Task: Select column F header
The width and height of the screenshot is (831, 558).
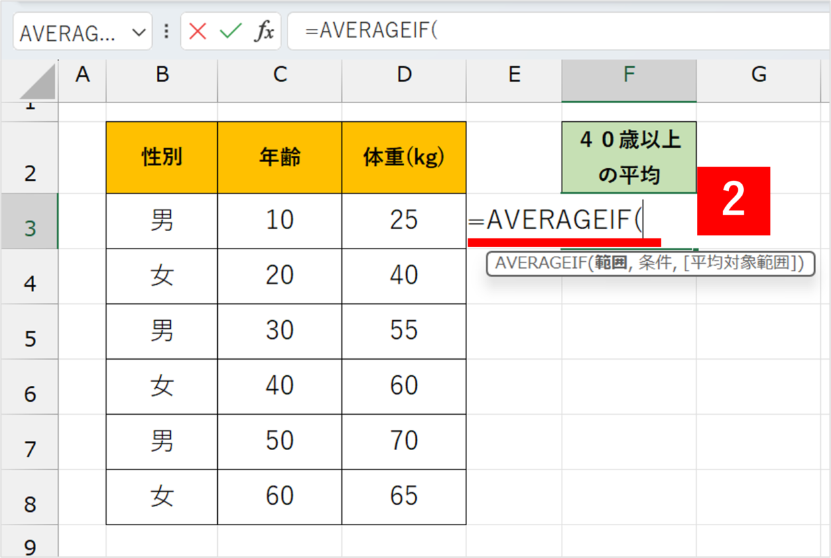Action: 629,75
